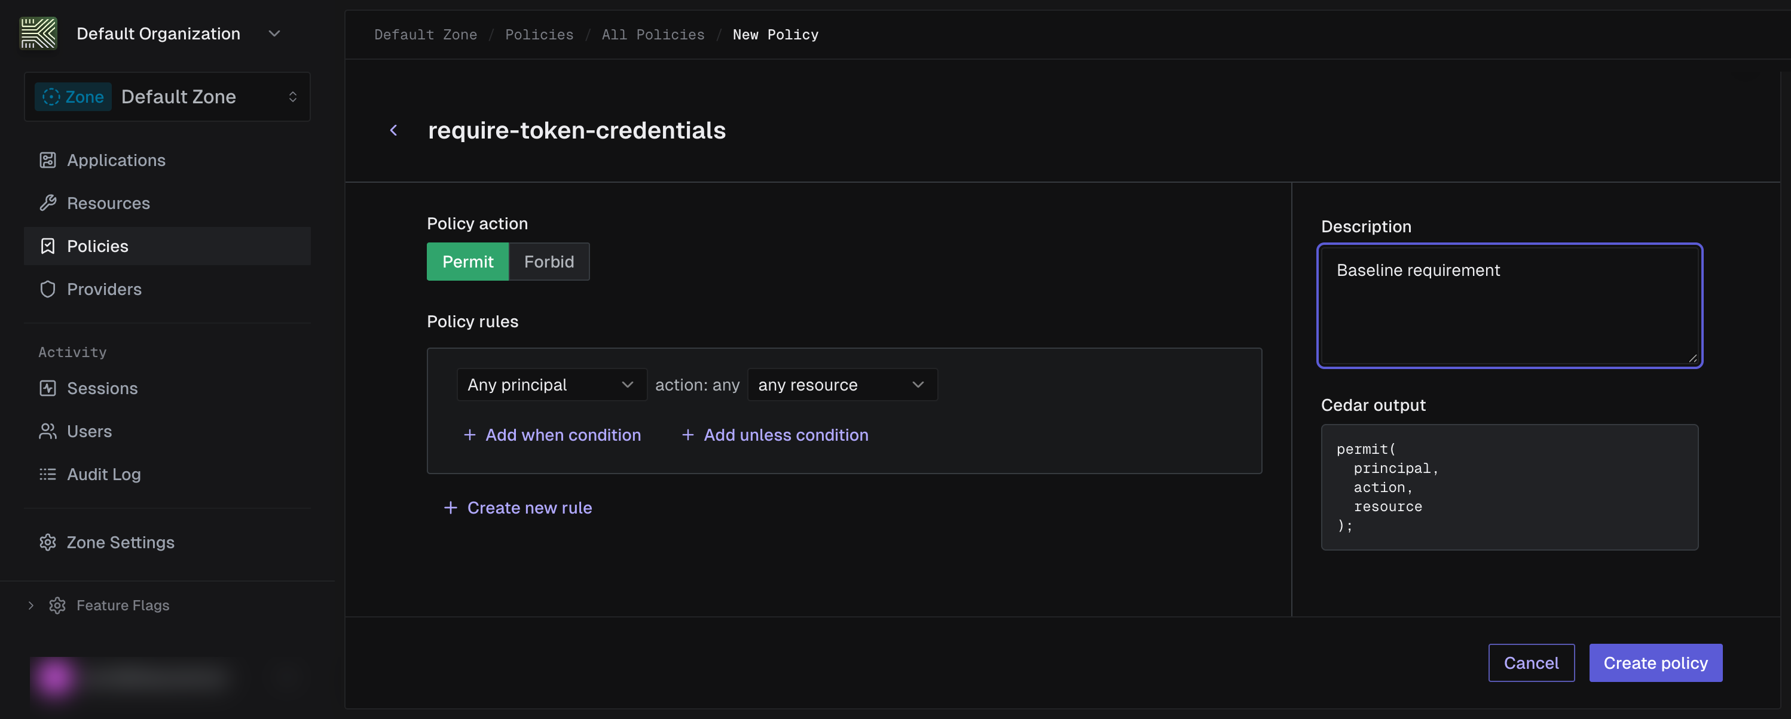Screen dimensions: 1791x719
Task: Open Providers via the shield icon
Action: (47, 289)
